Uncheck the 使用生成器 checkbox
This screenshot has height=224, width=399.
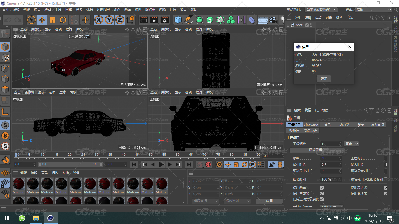pos(322,193)
